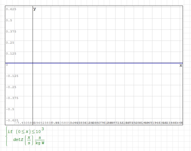Screen dimensions: 191x151
Task: Click the -0.625 tick label
Action: pos(12,120)
